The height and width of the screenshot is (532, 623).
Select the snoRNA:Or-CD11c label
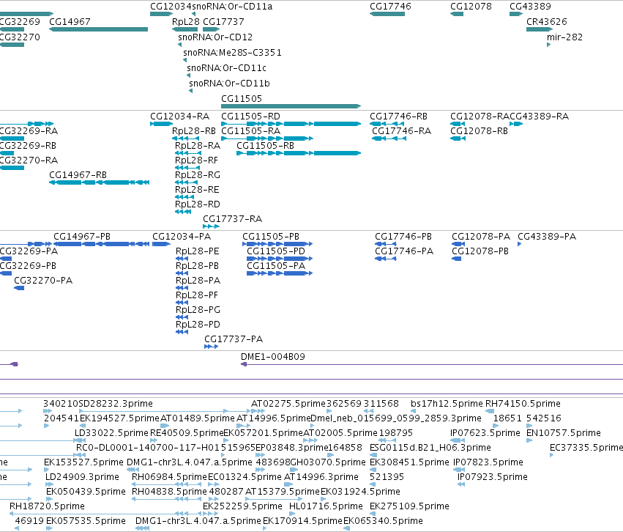tap(226, 68)
